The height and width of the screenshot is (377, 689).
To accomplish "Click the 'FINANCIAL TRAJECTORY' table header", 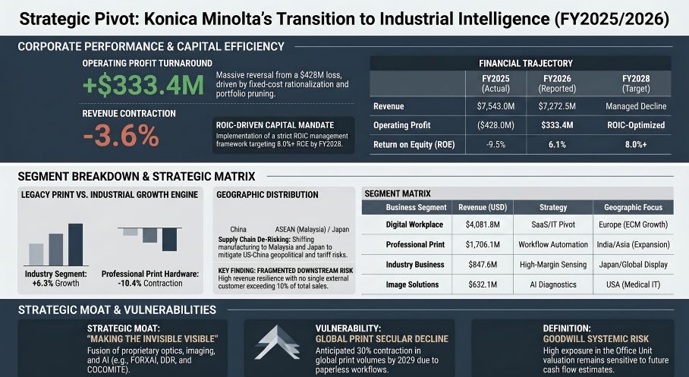I will (526, 63).
